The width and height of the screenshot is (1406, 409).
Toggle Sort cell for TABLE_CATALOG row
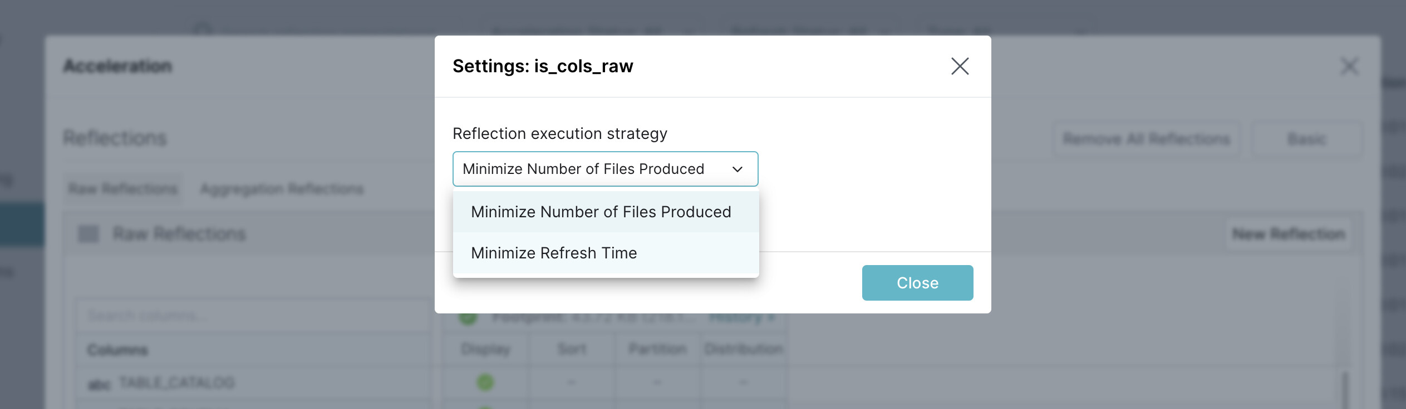[x=572, y=382]
